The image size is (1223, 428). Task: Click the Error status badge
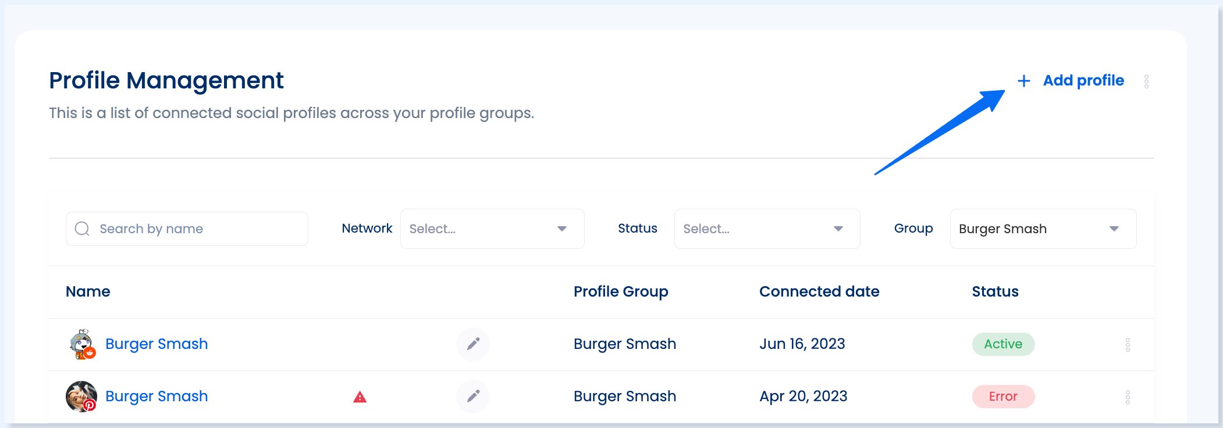pos(1003,396)
